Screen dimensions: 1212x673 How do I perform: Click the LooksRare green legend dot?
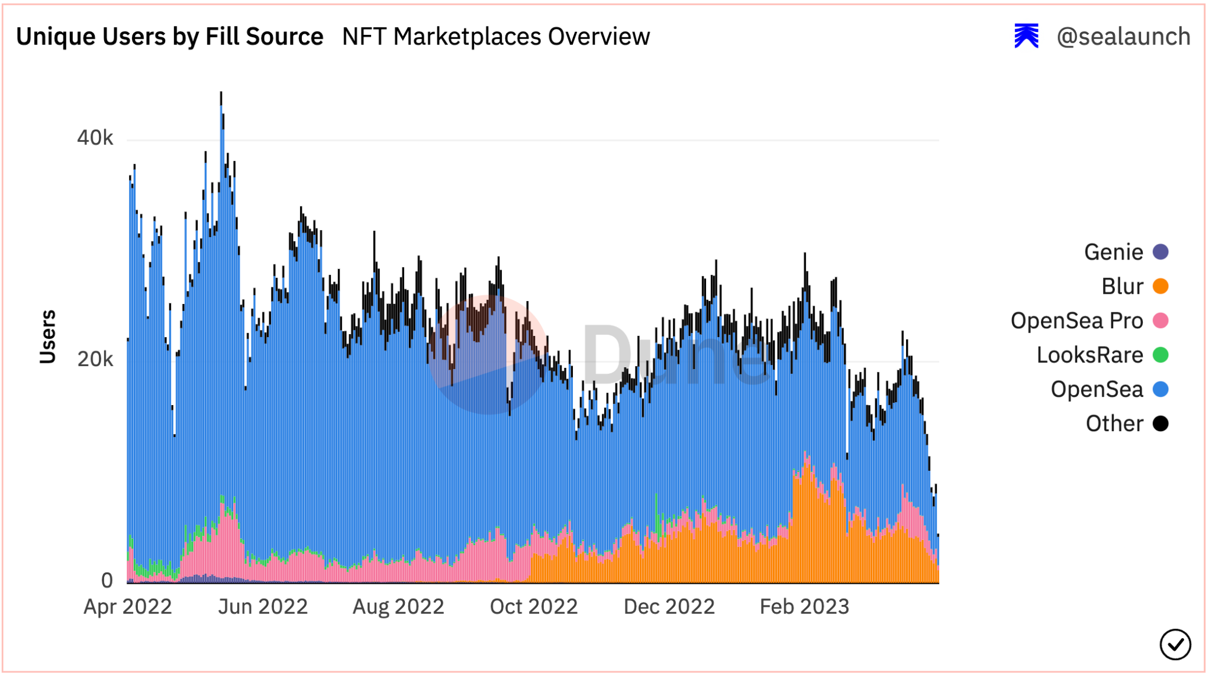point(1161,355)
